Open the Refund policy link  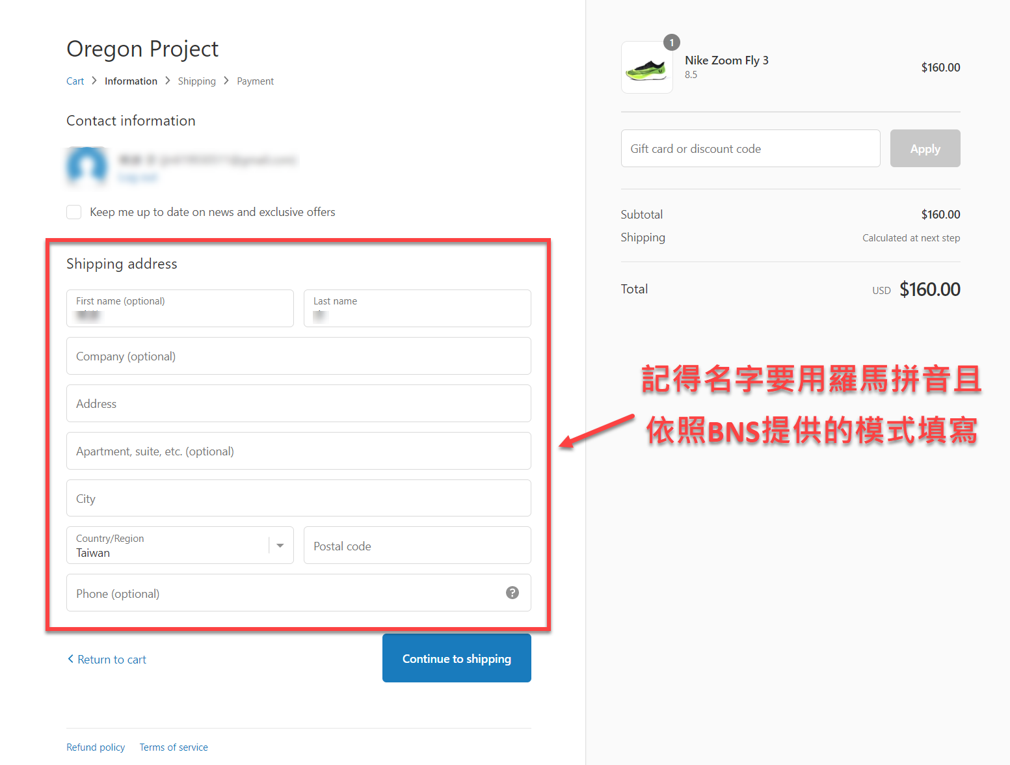click(96, 747)
